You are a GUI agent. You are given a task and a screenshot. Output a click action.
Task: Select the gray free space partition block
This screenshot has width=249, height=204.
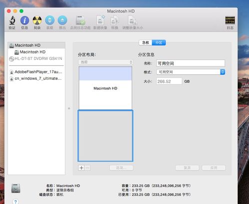pyautogui.click(x=105, y=136)
